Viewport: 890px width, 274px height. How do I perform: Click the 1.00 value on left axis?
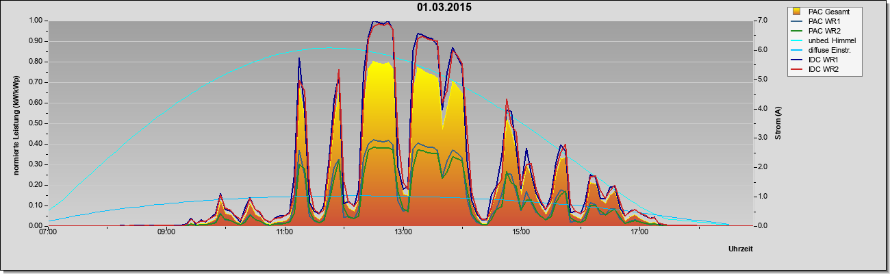point(35,20)
